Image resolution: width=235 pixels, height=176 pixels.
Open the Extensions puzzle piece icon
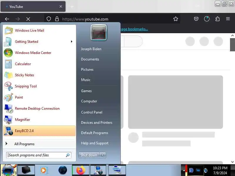(x=217, y=19)
